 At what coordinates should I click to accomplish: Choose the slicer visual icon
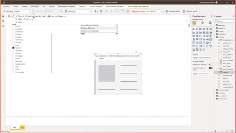pos(201,43)
